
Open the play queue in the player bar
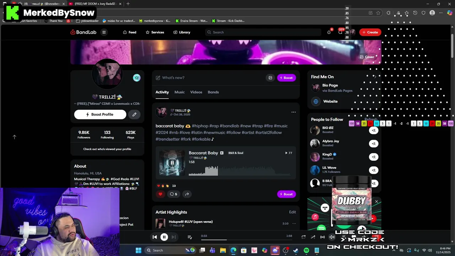(190, 237)
